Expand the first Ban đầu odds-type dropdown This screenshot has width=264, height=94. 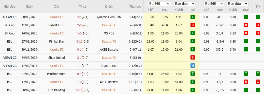185,4
